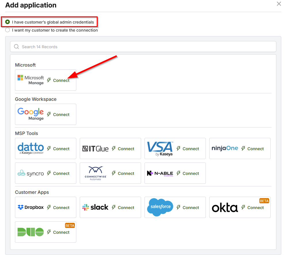The height and width of the screenshot is (257, 285).
Task: Select "I have customer's global admin credentials" radio
Action: (8, 22)
